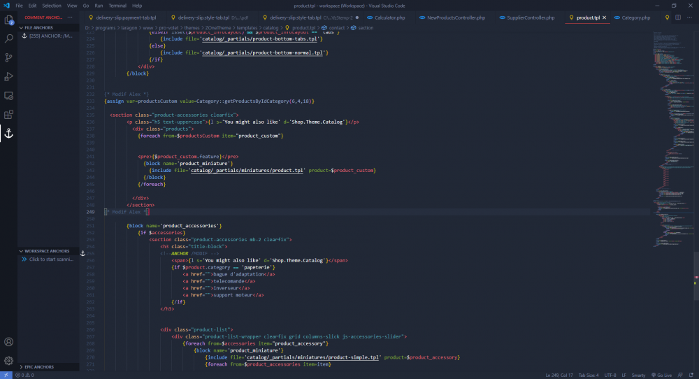The image size is (699, 379).
Task: Expand the Epic Anchors section
Action: (21, 367)
